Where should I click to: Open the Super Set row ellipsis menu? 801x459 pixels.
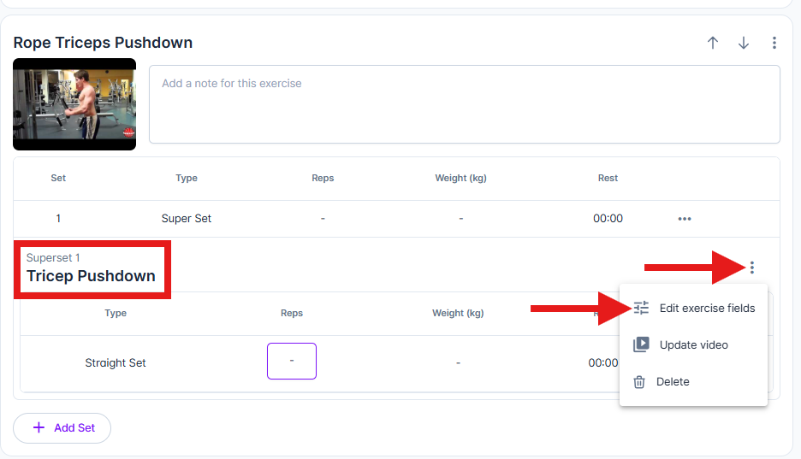point(685,219)
